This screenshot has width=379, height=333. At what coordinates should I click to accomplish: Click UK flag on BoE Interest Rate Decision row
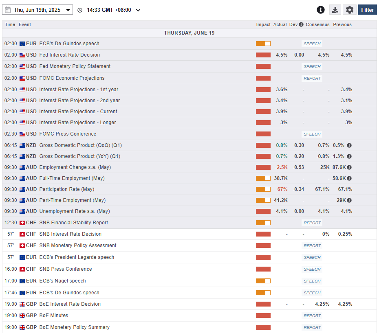point(22,304)
